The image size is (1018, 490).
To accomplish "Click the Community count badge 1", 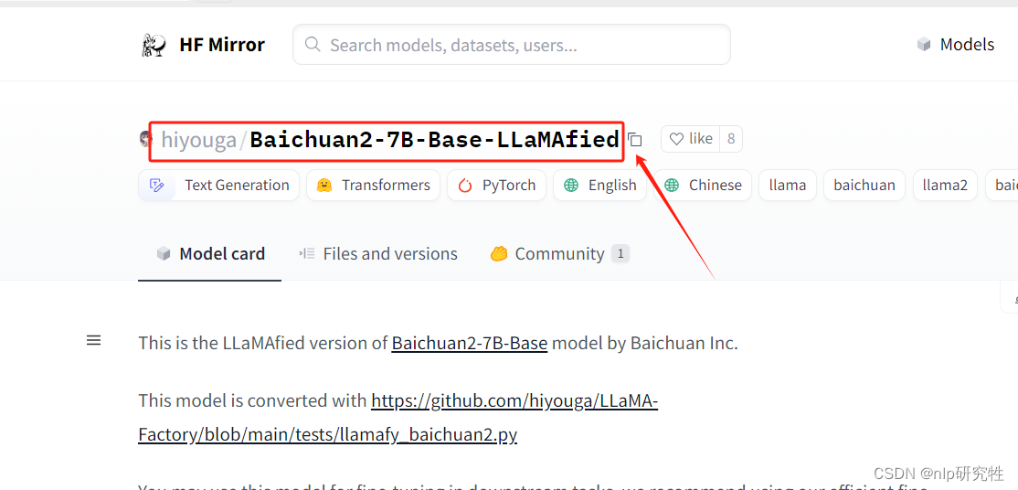I will pos(620,253).
